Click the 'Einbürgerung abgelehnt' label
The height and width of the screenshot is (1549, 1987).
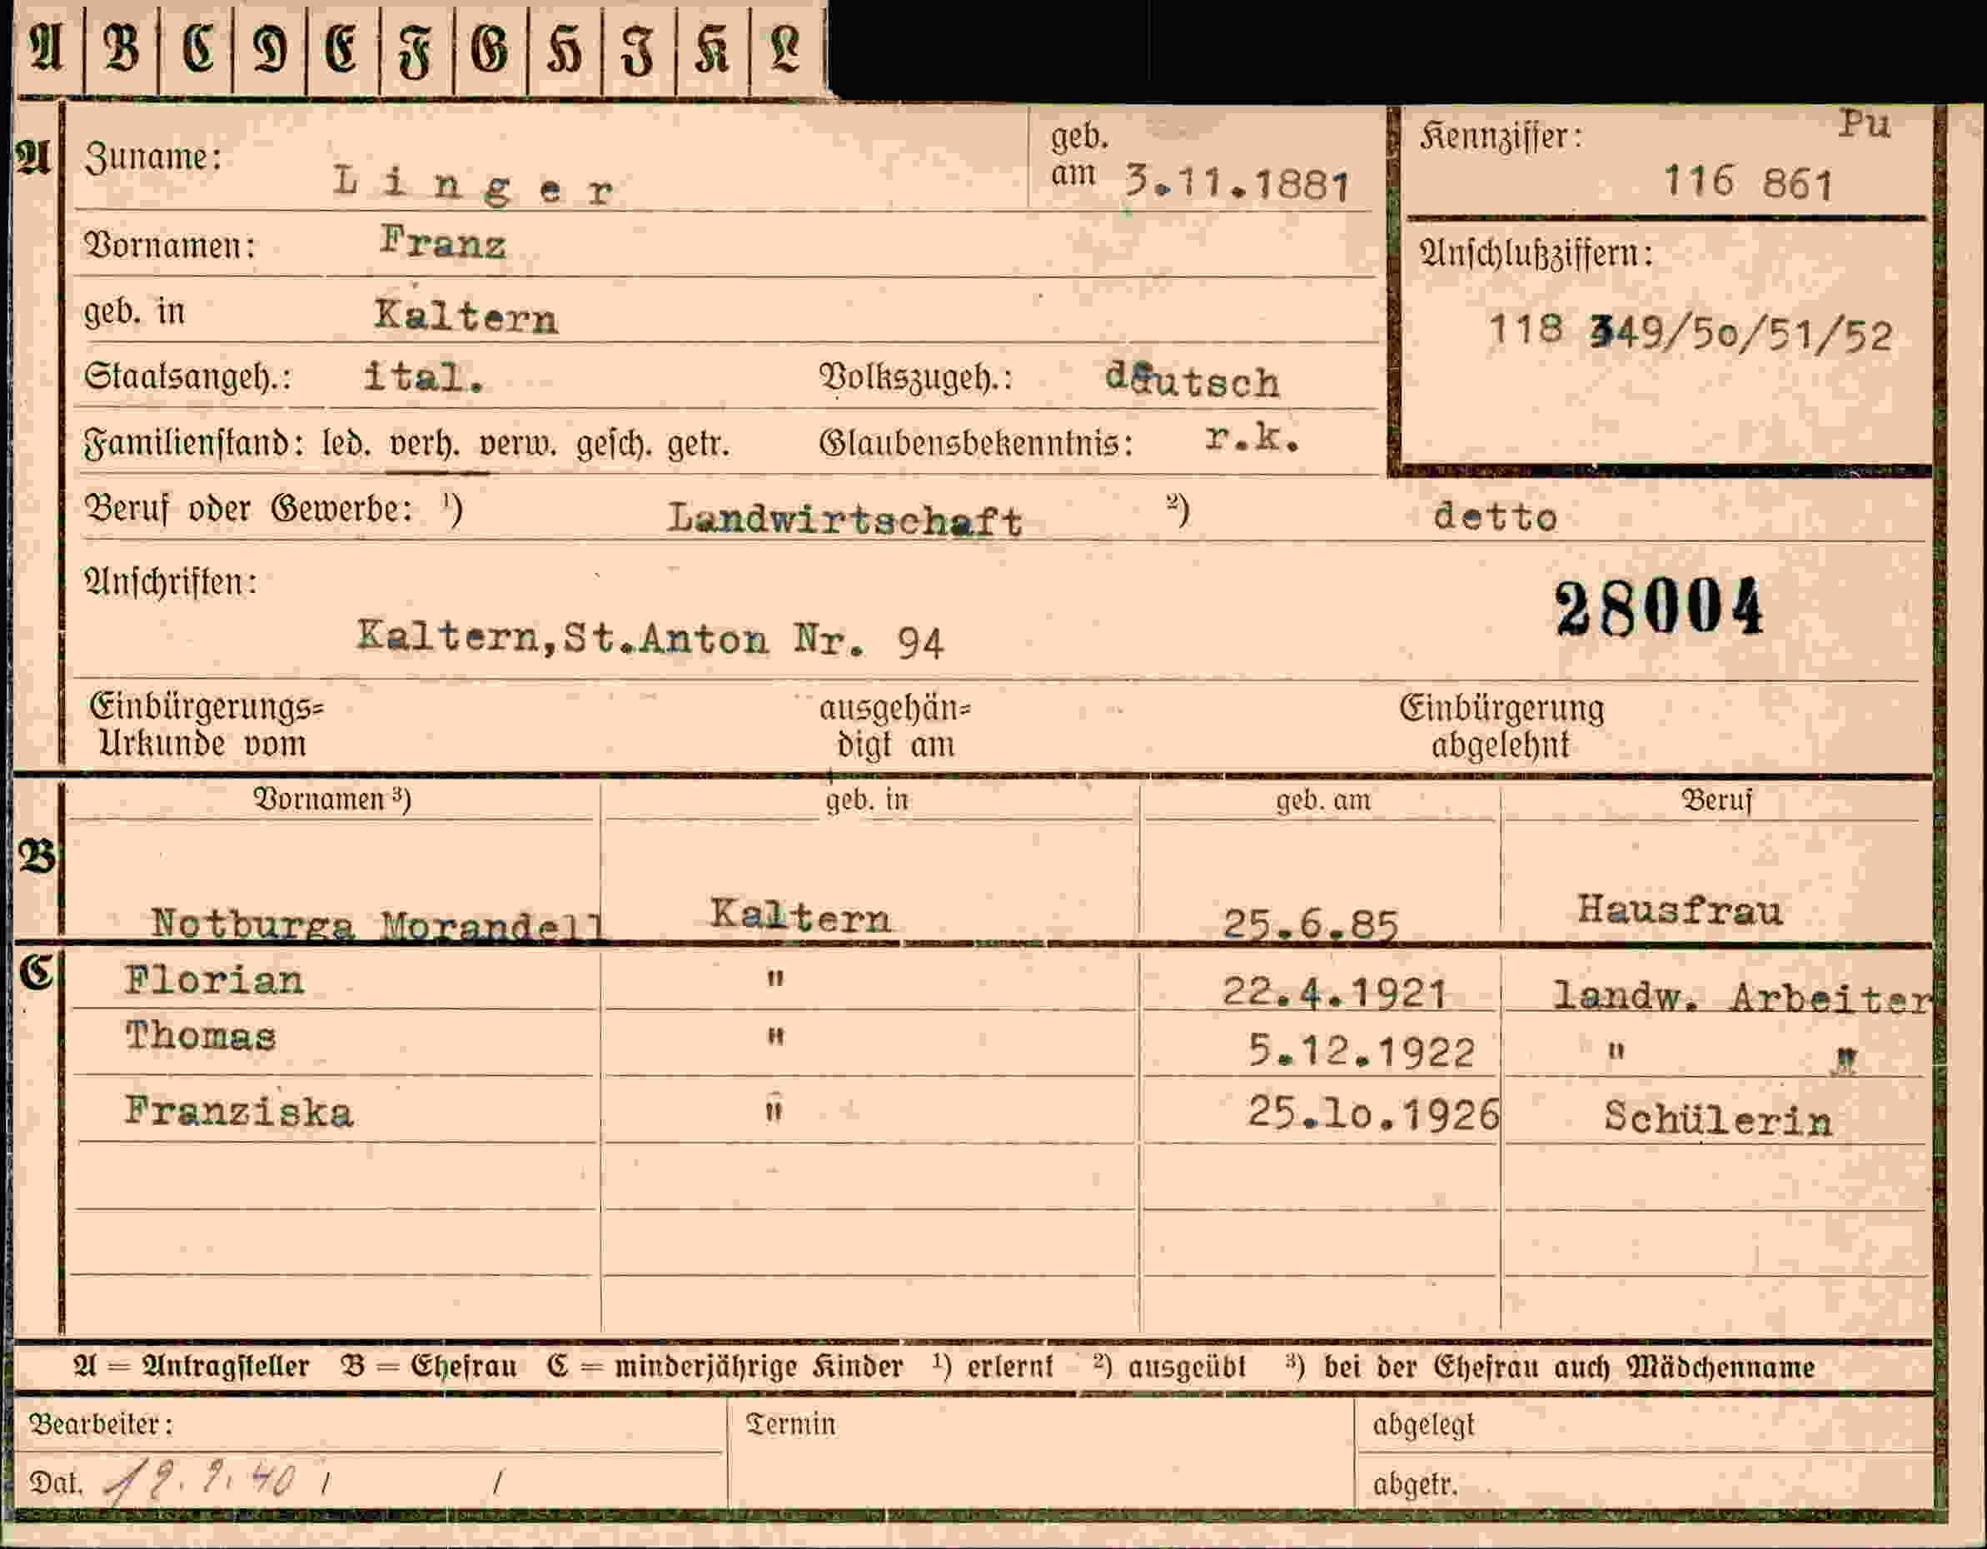point(1502,727)
